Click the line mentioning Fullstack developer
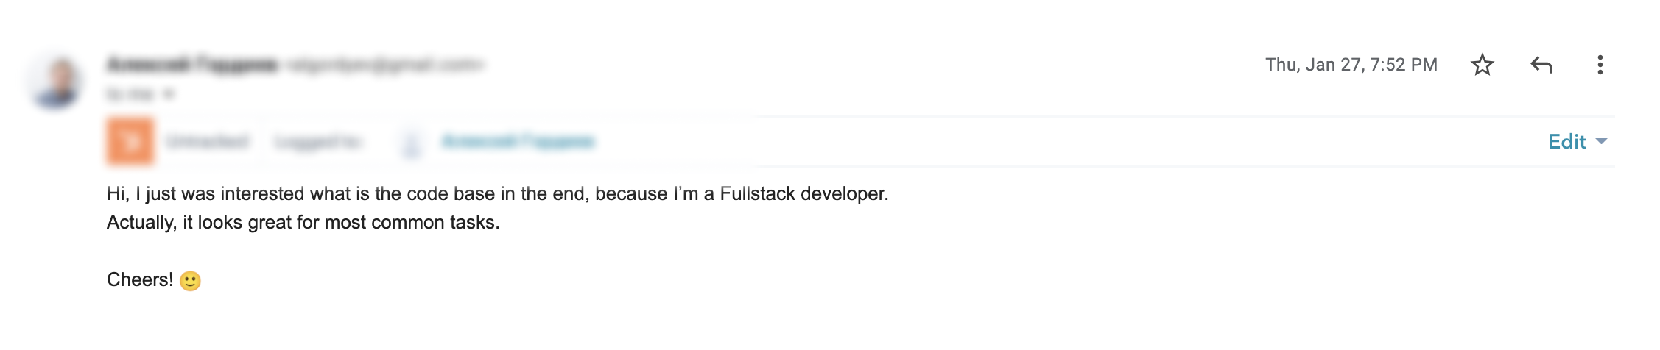 [x=497, y=193]
